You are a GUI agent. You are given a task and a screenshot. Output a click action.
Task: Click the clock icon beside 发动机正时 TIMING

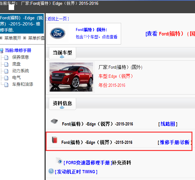point(51,171)
